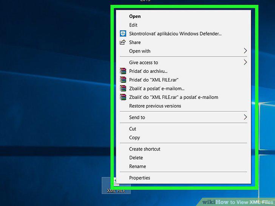Click Restore previous versions

155,106
